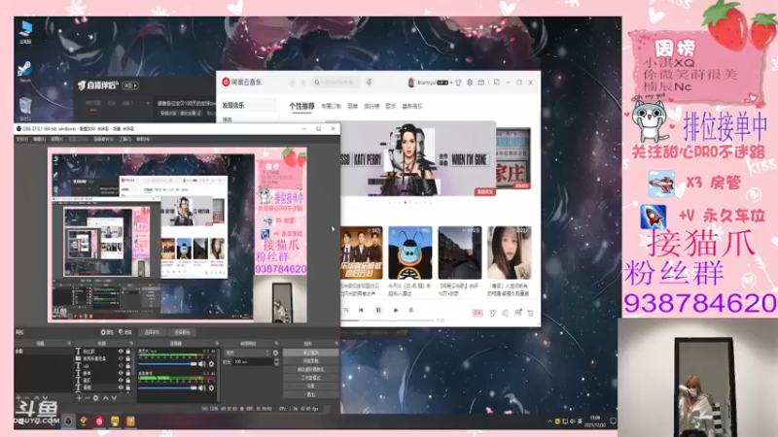This screenshot has width=778, height=437.
Task: Open NetEase Cloud Music settings gear
Action: click(x=470, y=83)
